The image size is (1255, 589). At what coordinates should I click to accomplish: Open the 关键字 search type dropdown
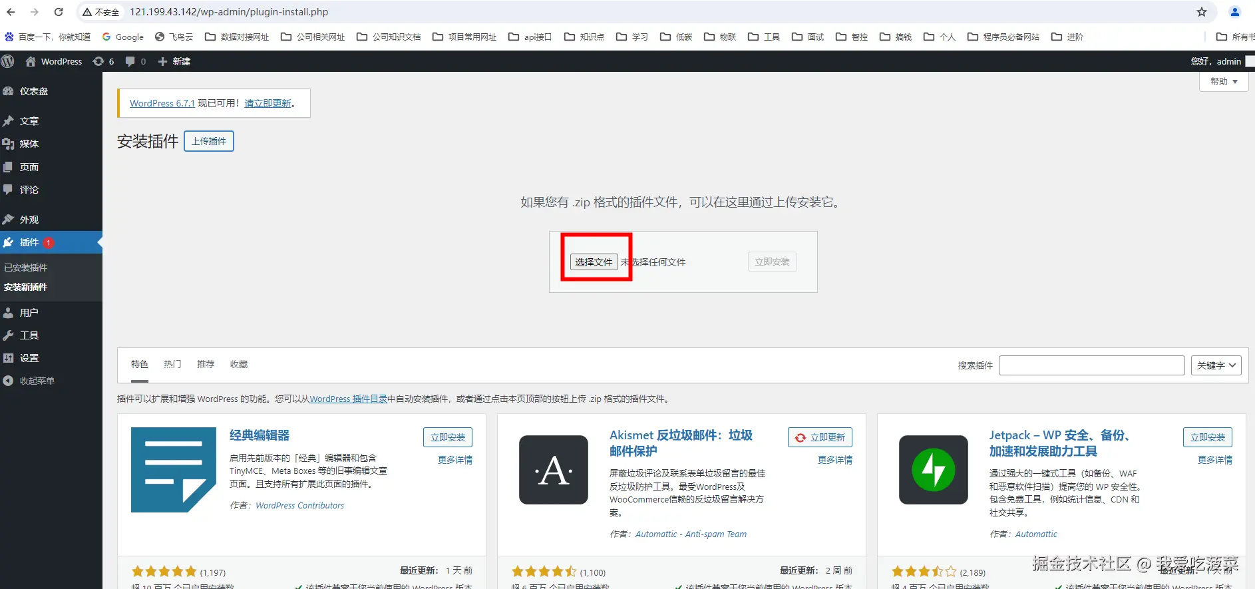(x=1216, y=365)
